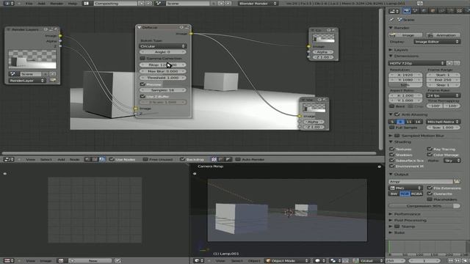Open the 24 fps frame rate dropdown
470x264 pixels.
pos(443,95)
